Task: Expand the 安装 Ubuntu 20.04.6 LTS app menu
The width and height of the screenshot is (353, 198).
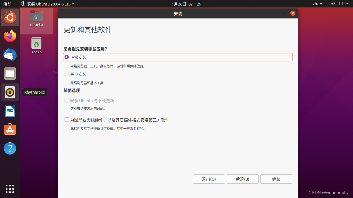Action: 48,4
